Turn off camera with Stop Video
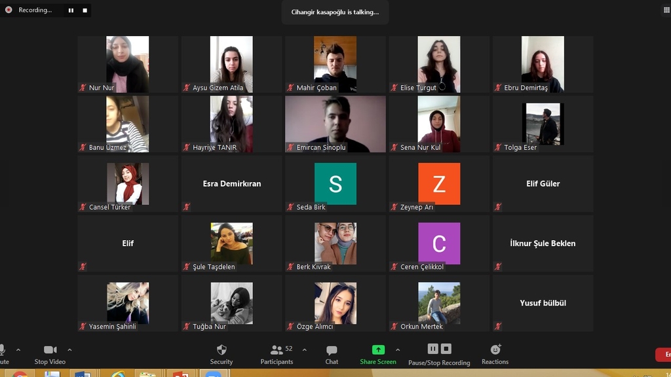The height and width of the screenshot is (377, 671). (x=50, y=354)
